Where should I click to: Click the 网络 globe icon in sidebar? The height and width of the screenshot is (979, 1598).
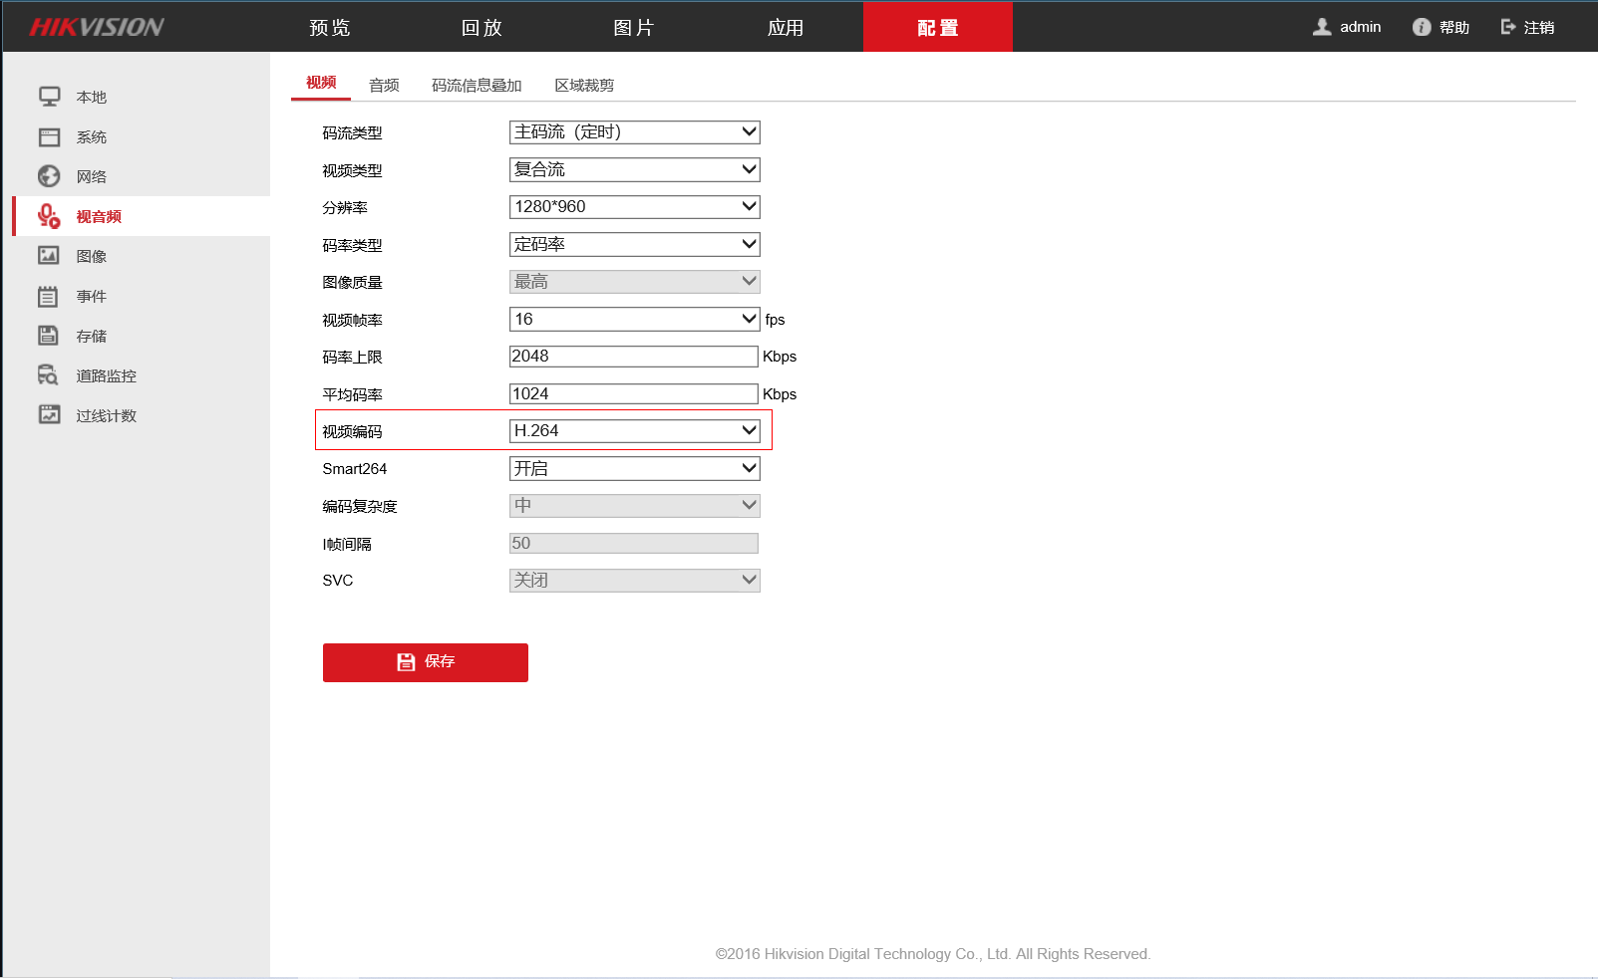49,176
